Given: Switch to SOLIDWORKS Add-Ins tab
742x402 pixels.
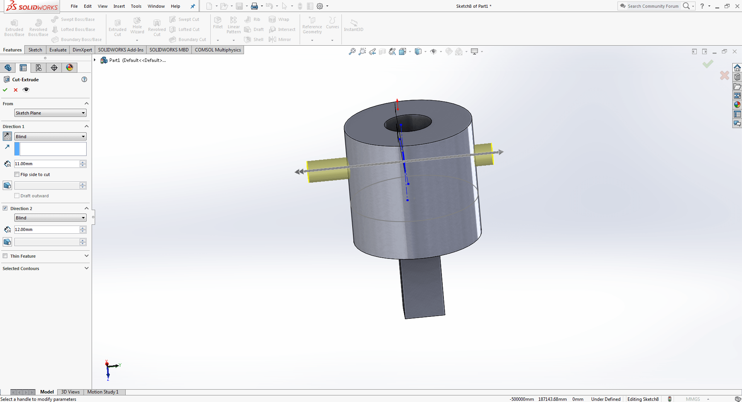Looking at the screenshot, I should point(121,50).
